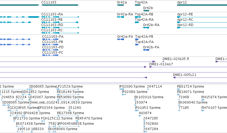Screen dimensions: 227x133
Task: Click the CG11163-PC protein label
Action: pyautogui.click(x=53, y=53)
